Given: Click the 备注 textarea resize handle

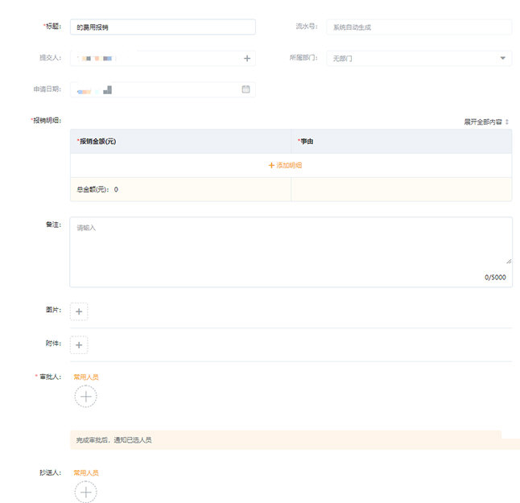Looking at the screenshot, I should click(x=508, y=261).
